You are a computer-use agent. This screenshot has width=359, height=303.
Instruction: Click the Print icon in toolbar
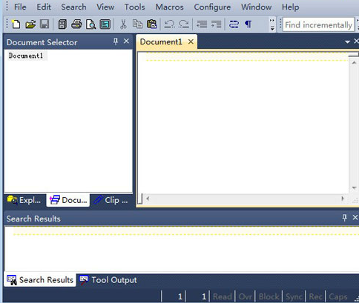pyautogui.click(x=76, y=24)
